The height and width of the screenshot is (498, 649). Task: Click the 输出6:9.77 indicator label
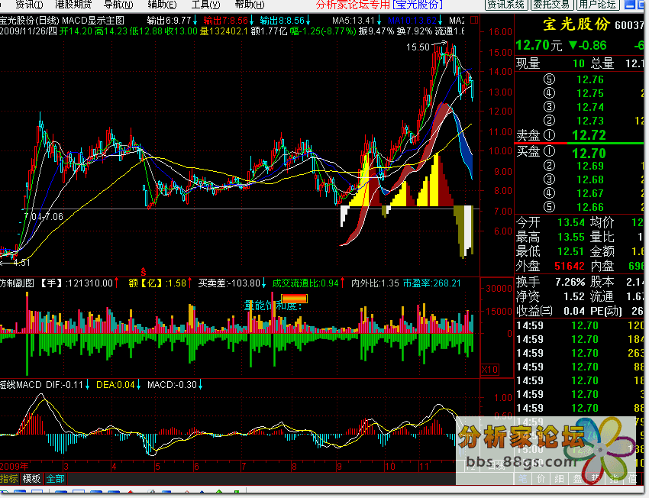(169, 21)
